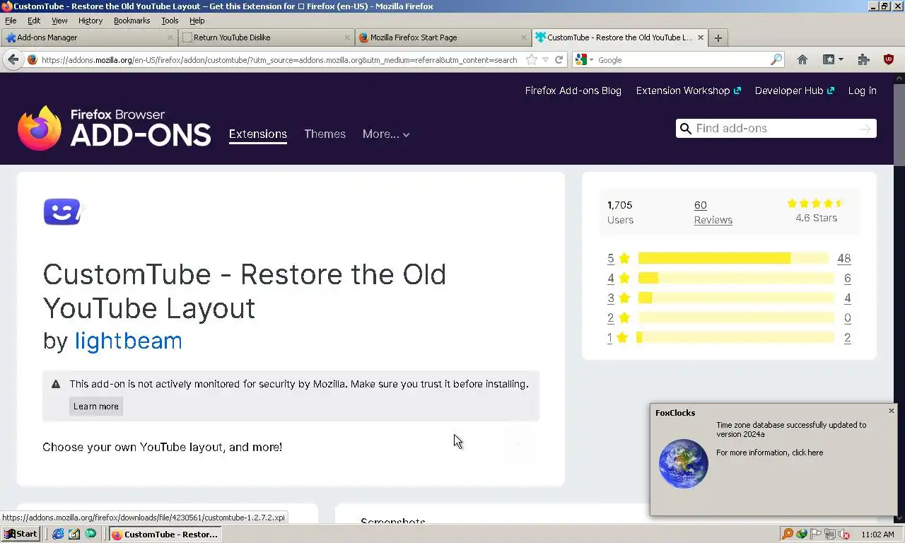This screenshot has height=543, width=905.
Task: Click the address bar URL field
Action: coord(279,60)
